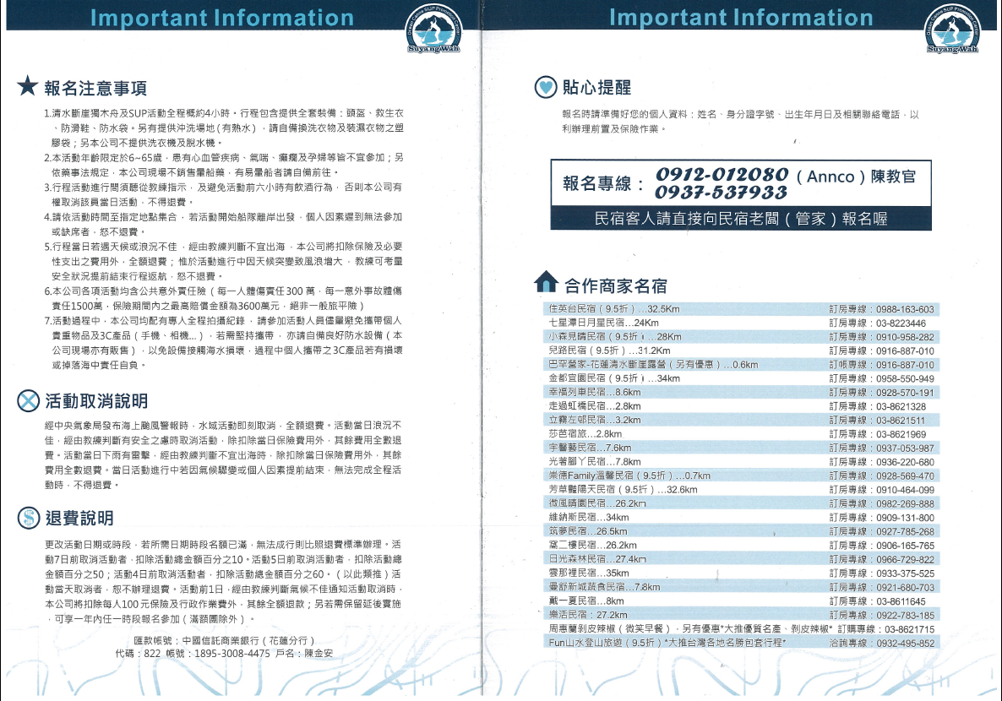
Task: Click the 幸福列車民宿 8.6km row
Action: [741, 393]
